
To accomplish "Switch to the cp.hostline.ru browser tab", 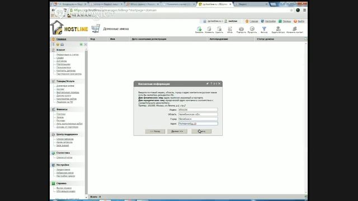I will [x=215, y=4].
